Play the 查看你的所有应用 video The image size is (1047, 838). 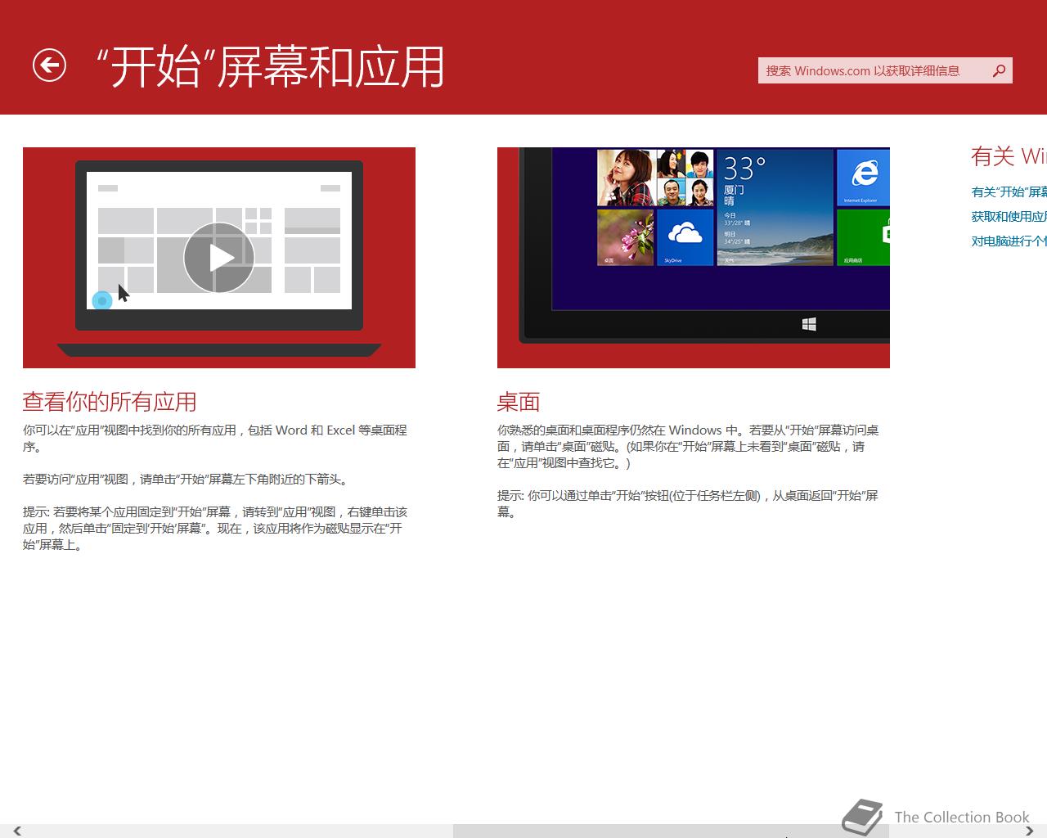(x=219, y=258)
